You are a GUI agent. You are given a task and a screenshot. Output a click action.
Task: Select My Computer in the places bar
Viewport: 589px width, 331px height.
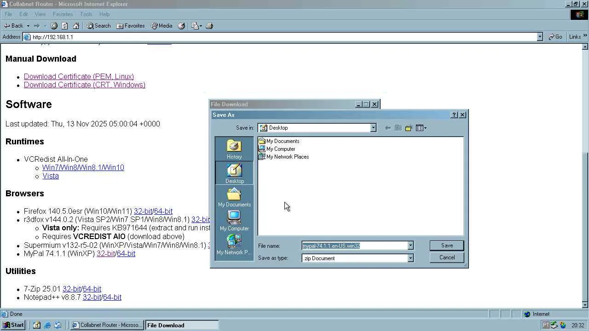(234, 221)
